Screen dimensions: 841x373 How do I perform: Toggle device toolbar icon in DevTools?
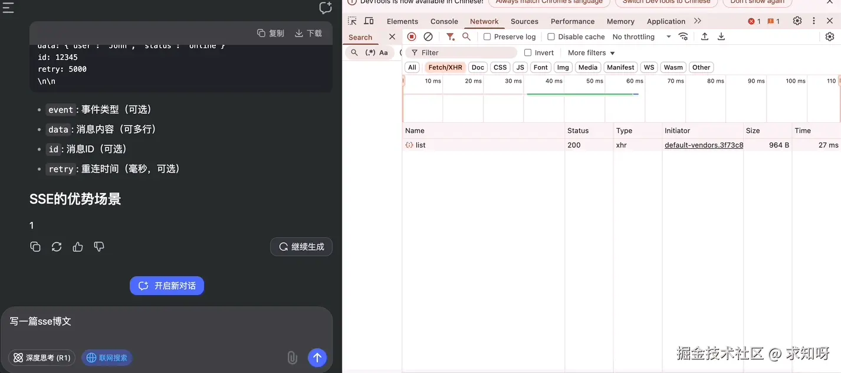point(369,21)
